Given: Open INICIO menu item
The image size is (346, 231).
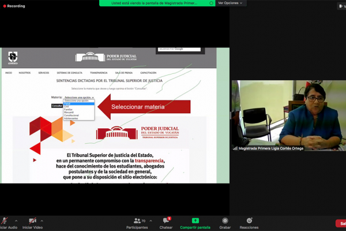Looking at the screenshot, I should pyautogui.click(x=9, y=73).
